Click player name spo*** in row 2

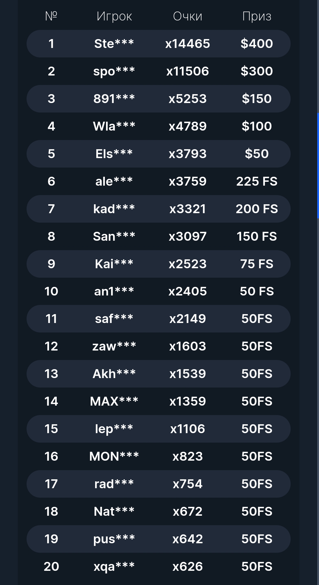tap(114, 71)
